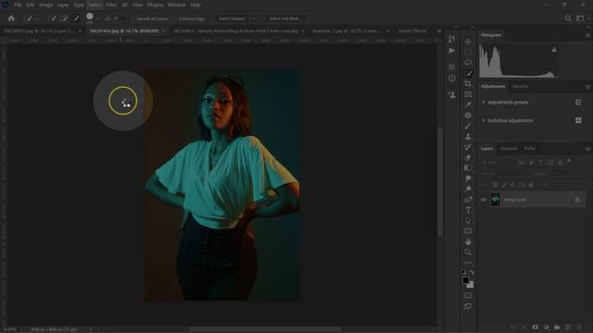This screenshot has height=333, width=593.
Task: Enable the Sample All Layers checkbox
Action: (x=132, y=18)
